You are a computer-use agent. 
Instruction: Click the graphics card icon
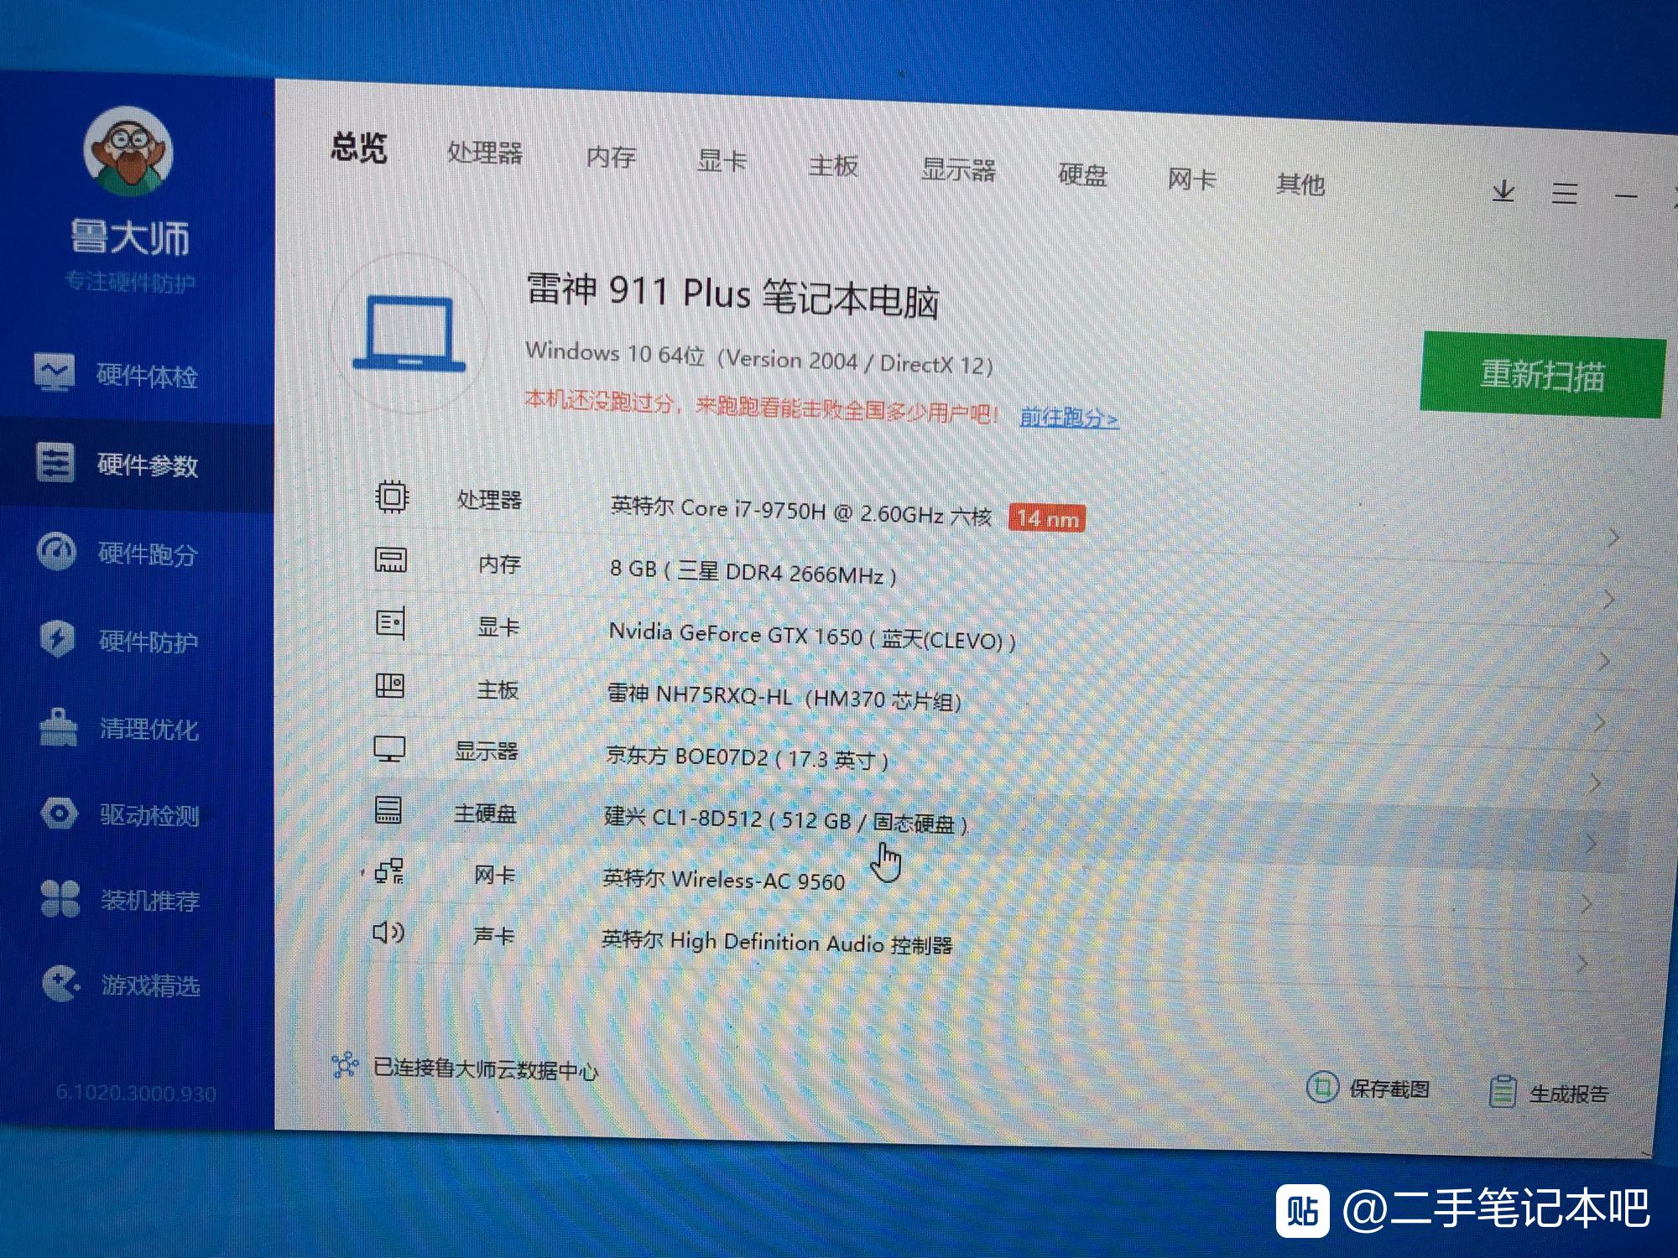(390, 623)
